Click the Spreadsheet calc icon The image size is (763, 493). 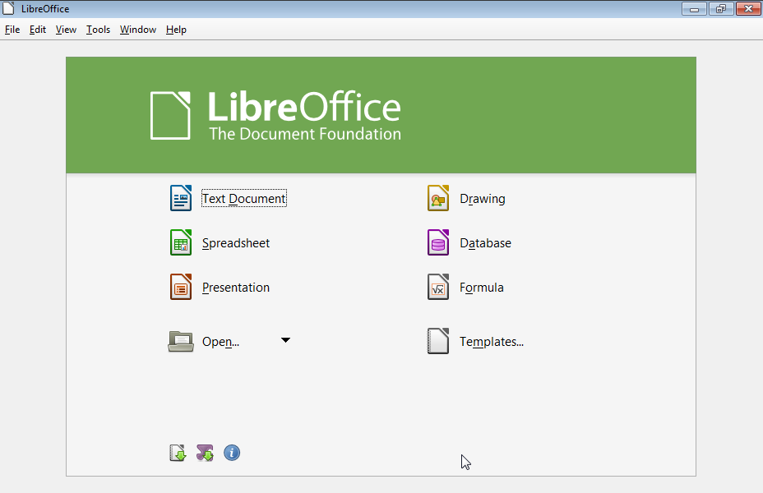coord(181,242)
